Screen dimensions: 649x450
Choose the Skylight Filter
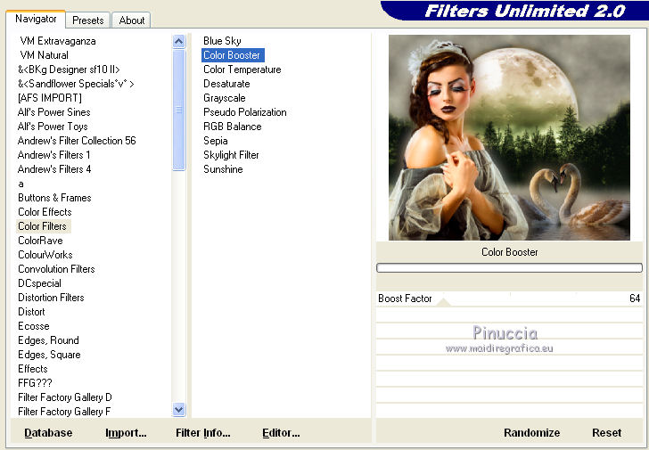tap(231, 155)
